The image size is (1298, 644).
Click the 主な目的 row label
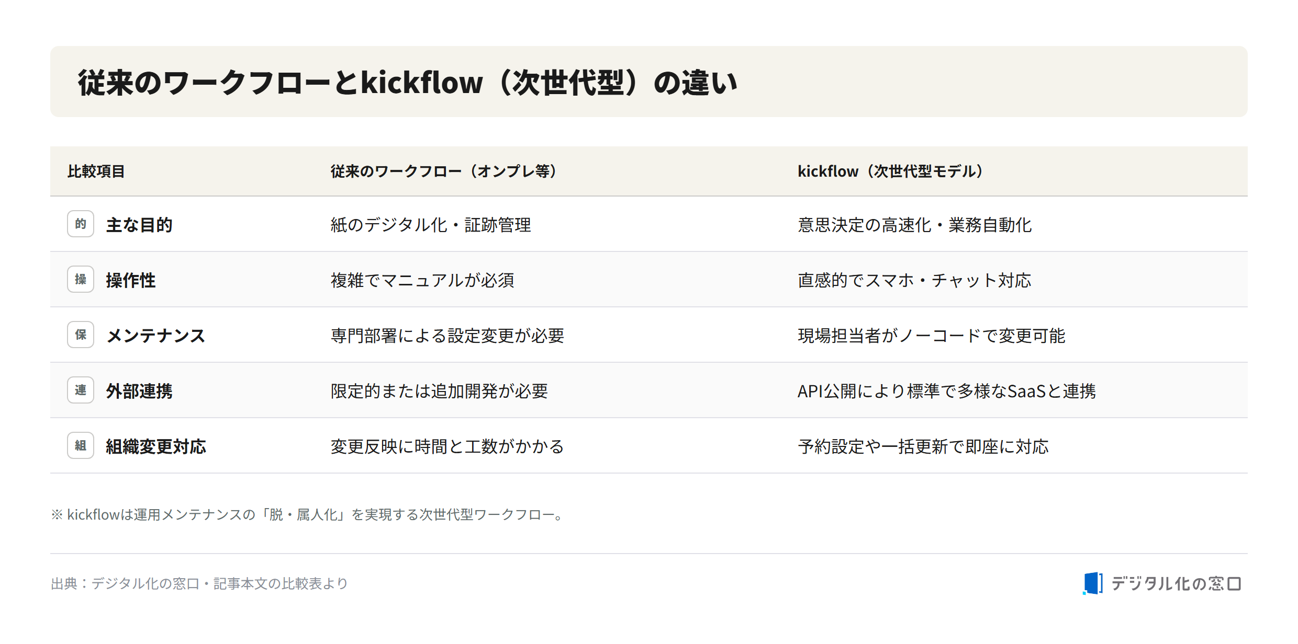(x=139, y=225)
